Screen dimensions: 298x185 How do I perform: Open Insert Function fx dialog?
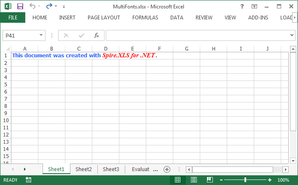(97, 35)
